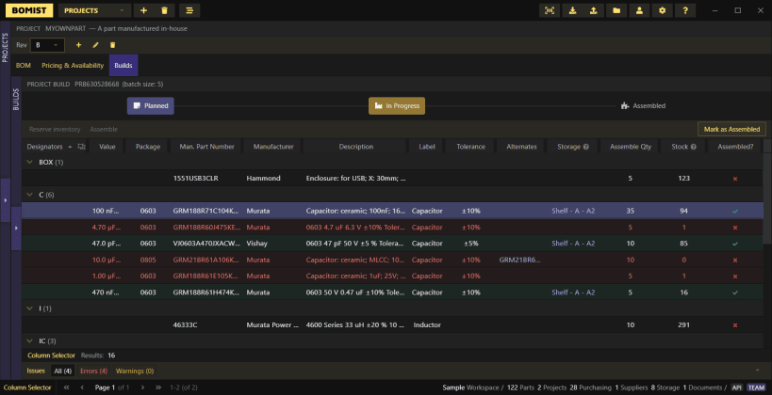772x395 pixels.
Task: Expand the PROJECTS side panel arrow
Action: 6,200
